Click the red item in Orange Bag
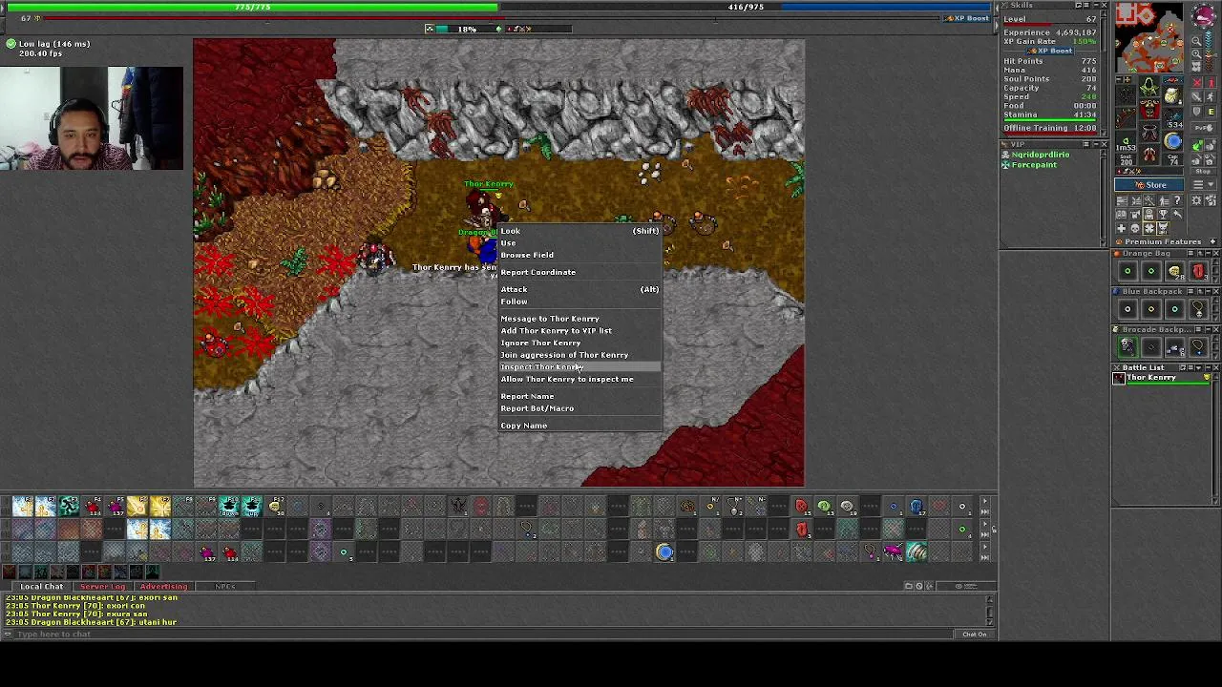This screenshot has height=687, width=1222. pyautogui.click(x=1199, y=271)
